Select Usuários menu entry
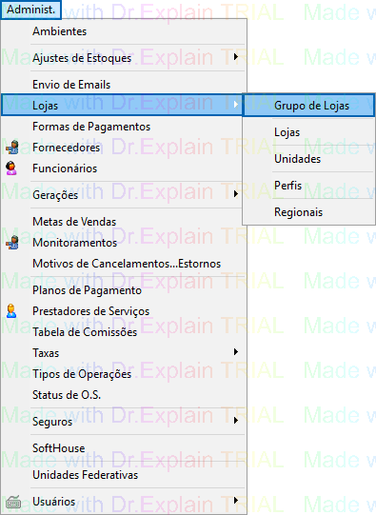This screenshot has height=515, width=376. point(124,502)
